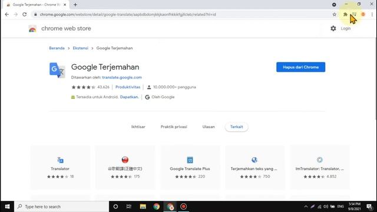Open the Chrome three-dot menu
The image size is (377, 212).
[x=372, y=14]
